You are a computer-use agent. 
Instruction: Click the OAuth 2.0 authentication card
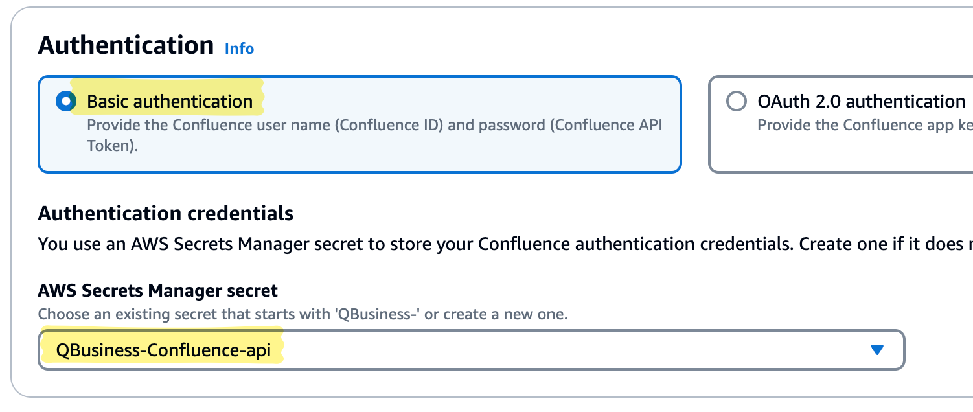point(842,124)
